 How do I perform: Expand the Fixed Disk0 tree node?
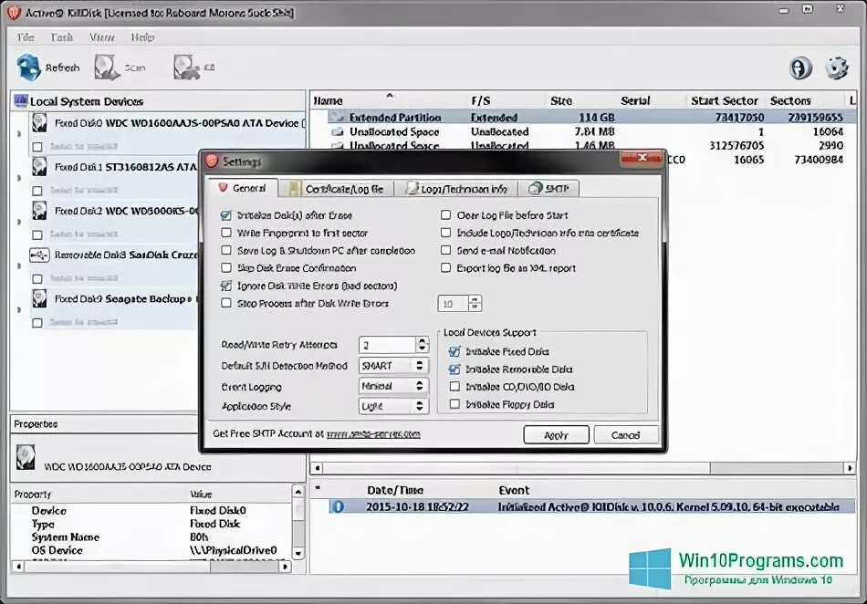click(x=19, y=134)
